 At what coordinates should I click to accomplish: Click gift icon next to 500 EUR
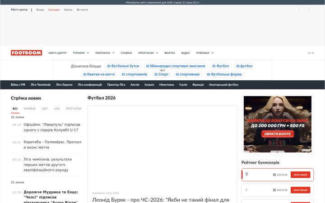tap(274, 190)
